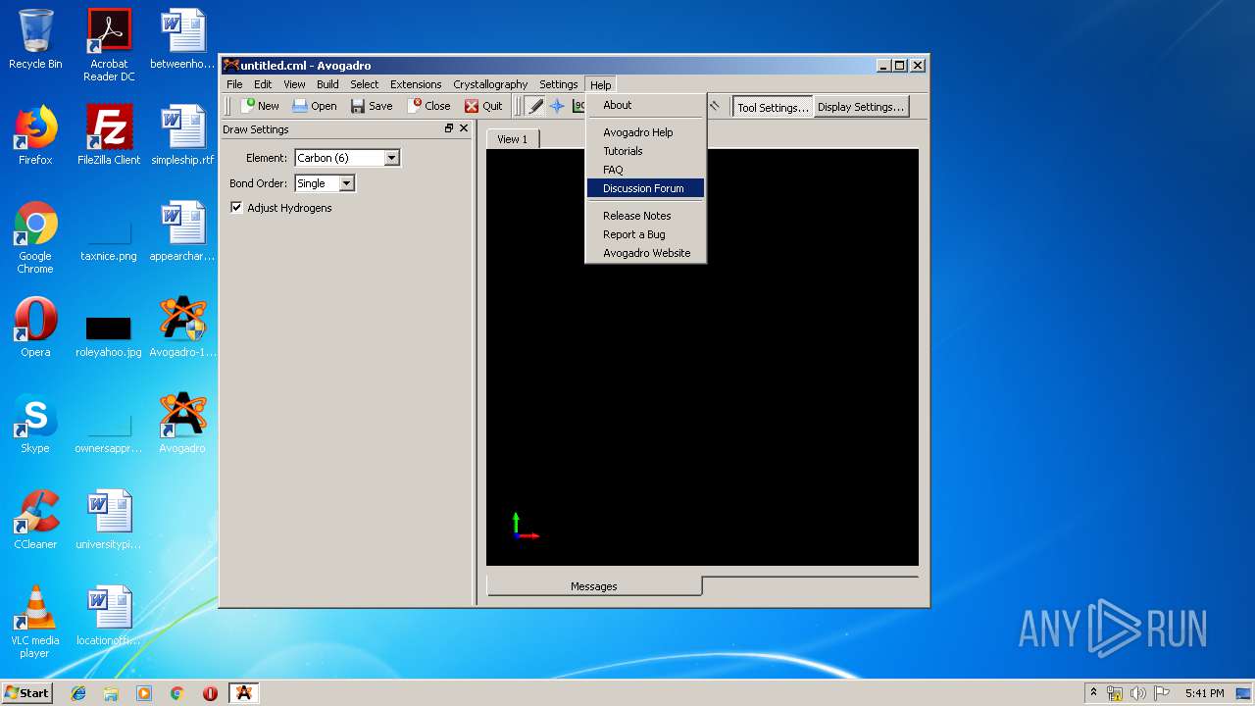This screenshot has width=1255, height=706.
Task: Open the Tool Settings panel
Action: coord(773,107)
